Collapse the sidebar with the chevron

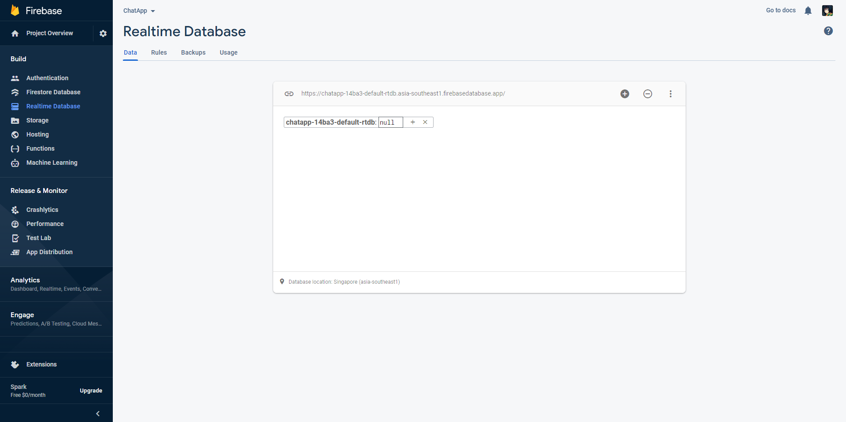[x=98, y=414]
